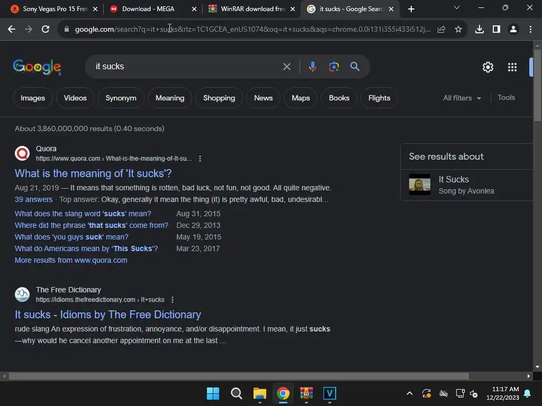
Task: Open More results from www.quora.com
Action: click(71, 260)
